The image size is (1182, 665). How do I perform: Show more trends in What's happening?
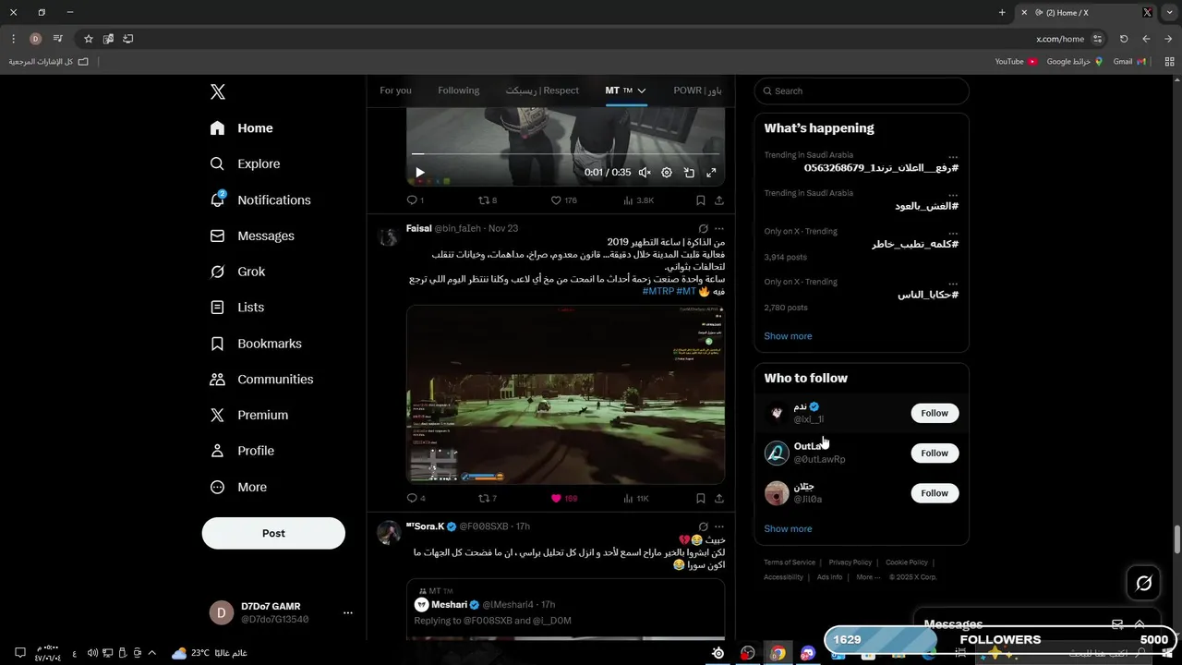pos(788,336)
